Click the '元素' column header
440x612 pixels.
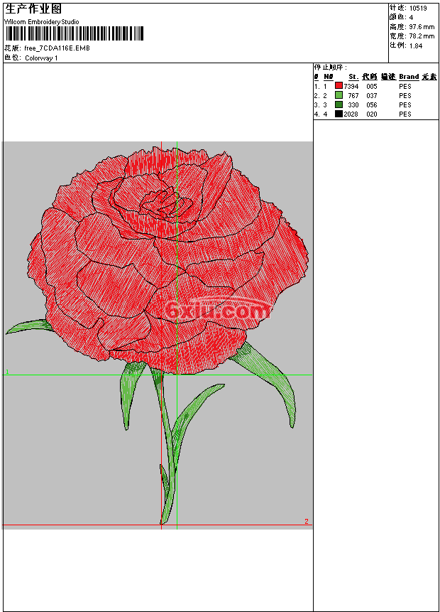point(429,77)
